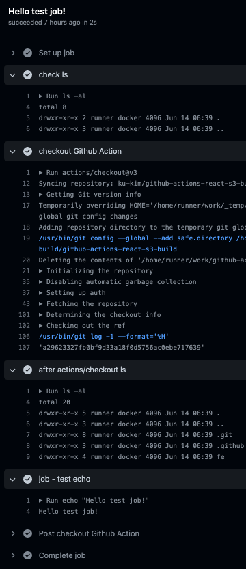Expand the 'Run echo "Hello test job!"' line
The width and height of the screenshot is (246, 569).
[94, 501]
